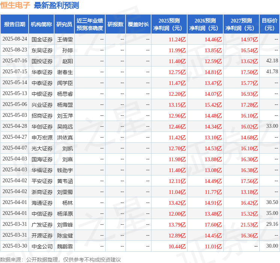Select target price 42.18
280x263 pixels.
(272, 61)
